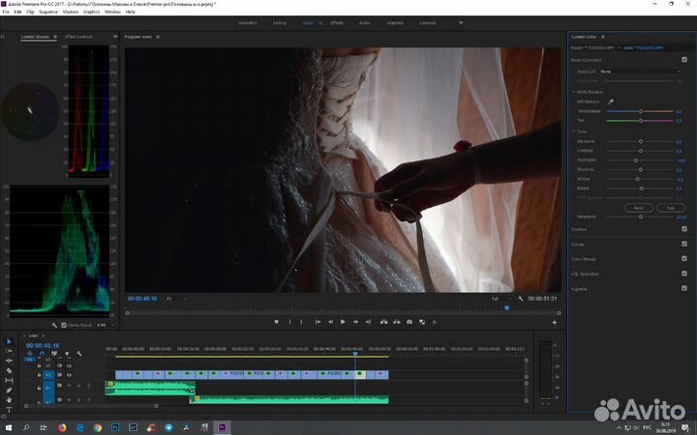Add a marker in Program monitor
Screen dimensions: 697x435
click(276, 321)
